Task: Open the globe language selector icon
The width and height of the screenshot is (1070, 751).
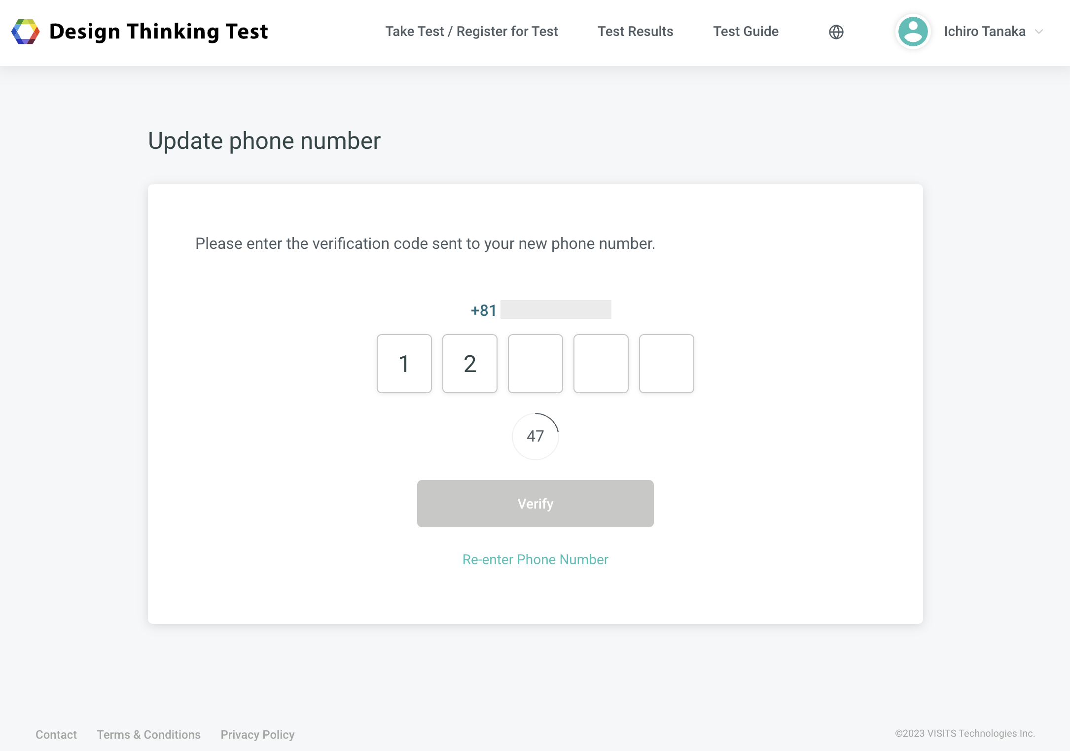Action: click(836, 32)
